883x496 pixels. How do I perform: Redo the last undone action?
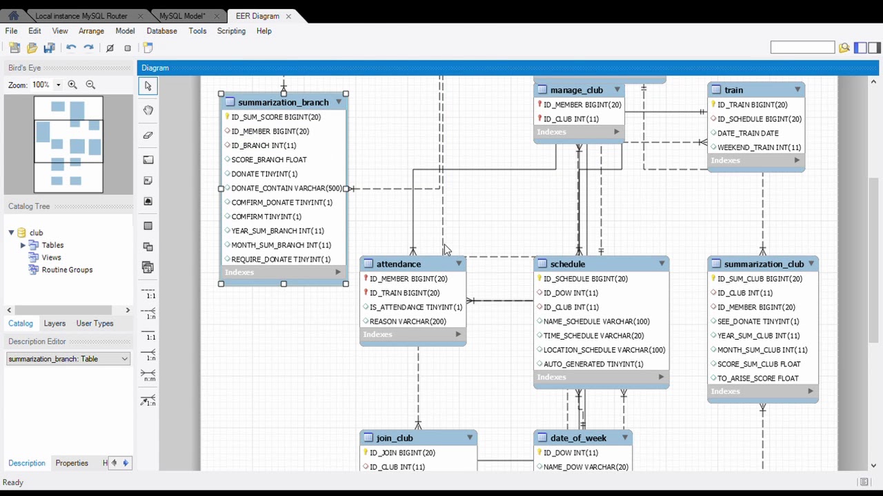click(88, 48)
